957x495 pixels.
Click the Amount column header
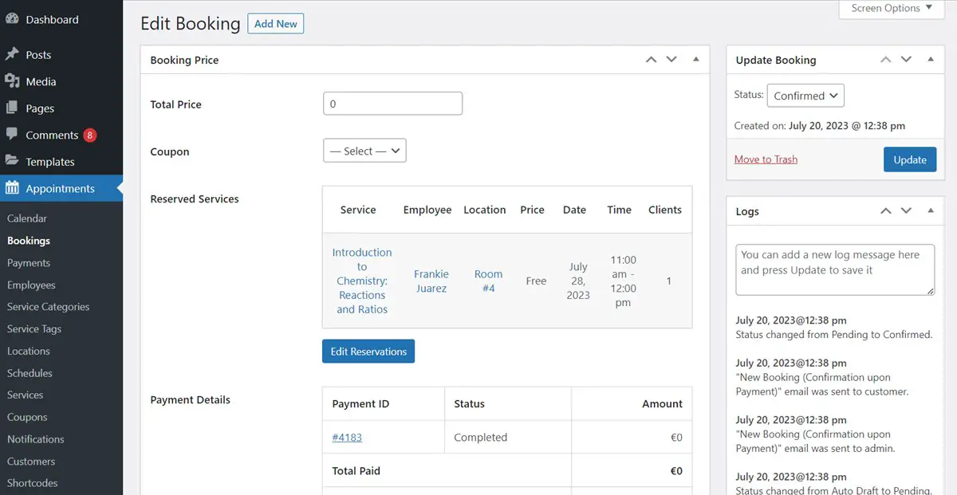tap(662, 404)
